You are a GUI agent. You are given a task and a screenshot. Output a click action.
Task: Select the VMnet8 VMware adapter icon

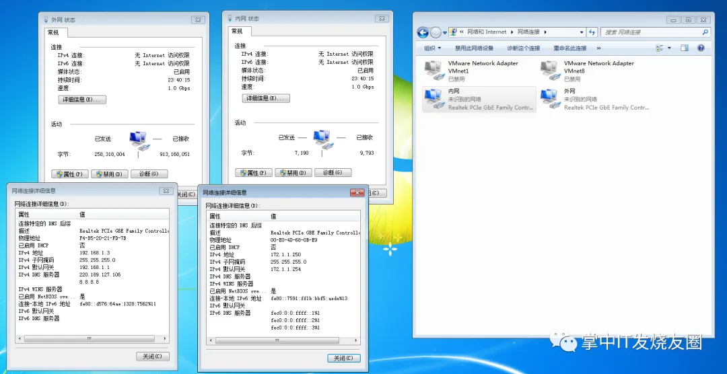550,69
